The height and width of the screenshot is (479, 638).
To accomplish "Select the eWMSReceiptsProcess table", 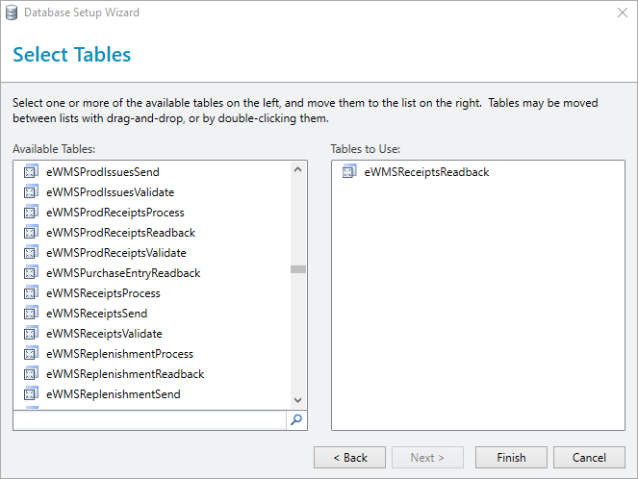I will click(x=103, y=292).
